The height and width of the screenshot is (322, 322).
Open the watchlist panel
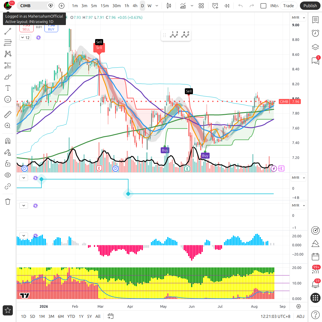[315, 20]
